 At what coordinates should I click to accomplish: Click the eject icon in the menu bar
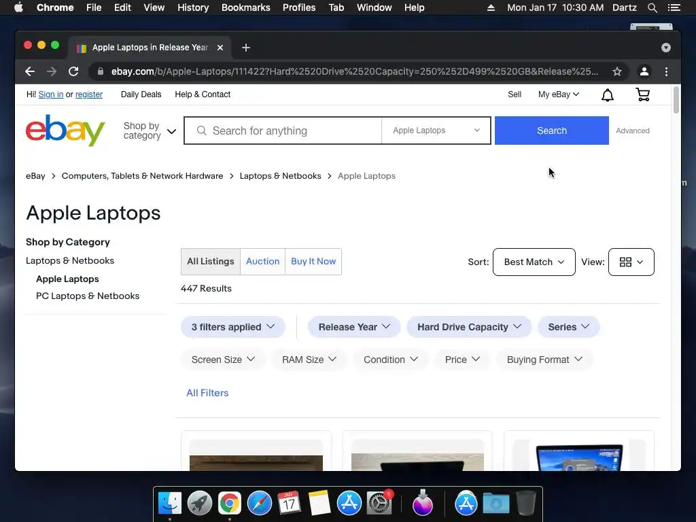click(491, 7)
